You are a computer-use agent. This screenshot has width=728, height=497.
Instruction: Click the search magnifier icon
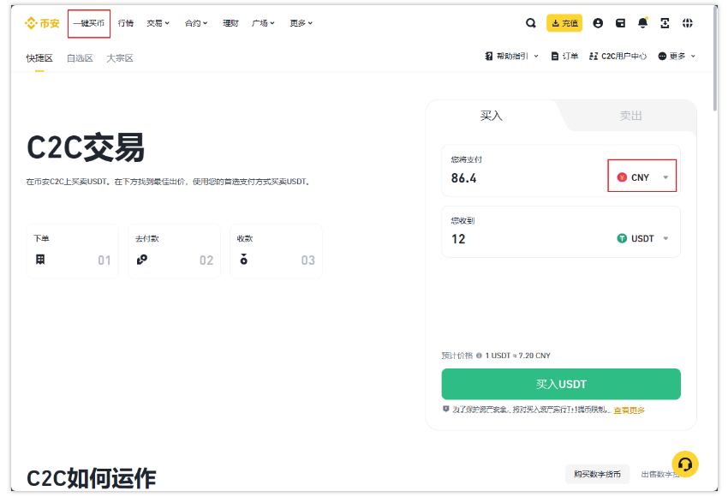(x=531, y=23)
